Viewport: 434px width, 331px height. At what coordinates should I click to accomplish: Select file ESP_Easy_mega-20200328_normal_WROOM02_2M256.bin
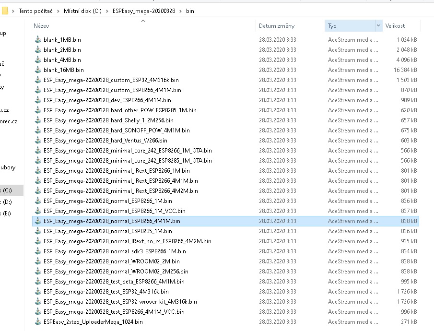pyautogui.click(x=116, y=272)
